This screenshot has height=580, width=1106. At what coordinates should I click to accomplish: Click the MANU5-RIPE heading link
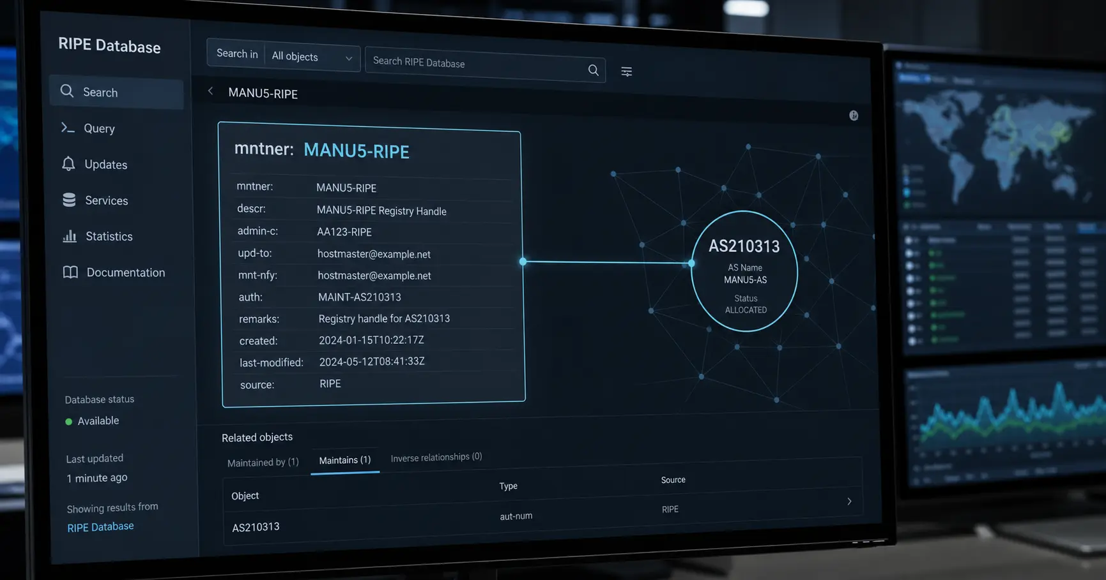coord(357,151)
